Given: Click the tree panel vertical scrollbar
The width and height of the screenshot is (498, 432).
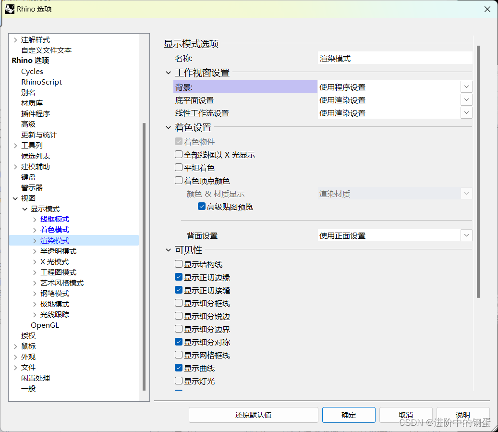Looking at the screenshot, I should tap(144, 257).
